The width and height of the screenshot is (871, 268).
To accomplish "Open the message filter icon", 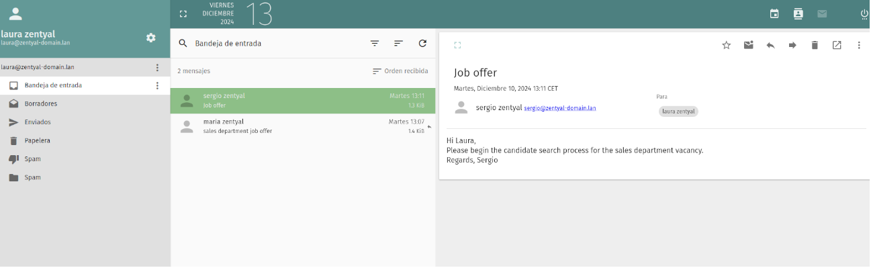I will pos(375,43).
